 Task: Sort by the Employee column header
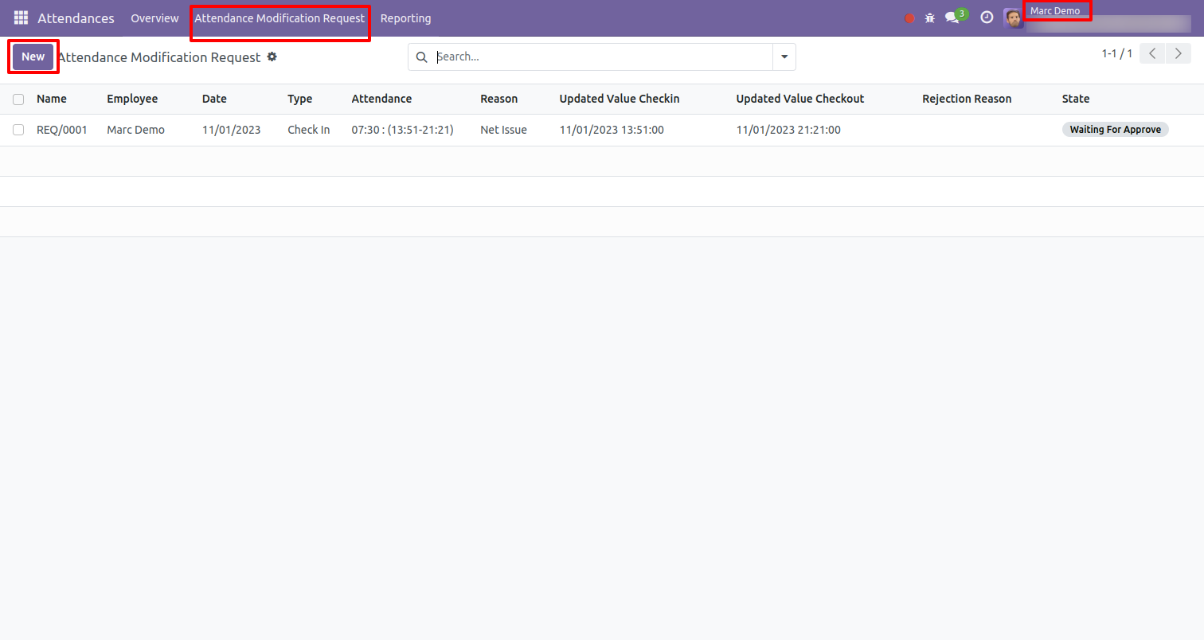tap(132, 100)
